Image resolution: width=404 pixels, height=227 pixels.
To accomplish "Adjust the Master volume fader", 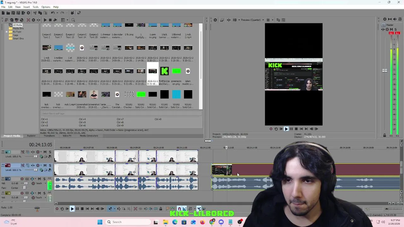I will [x=384, y=71].
